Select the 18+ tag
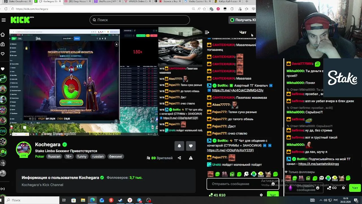This screenshot has height=204, width=362. click(69, 156)
